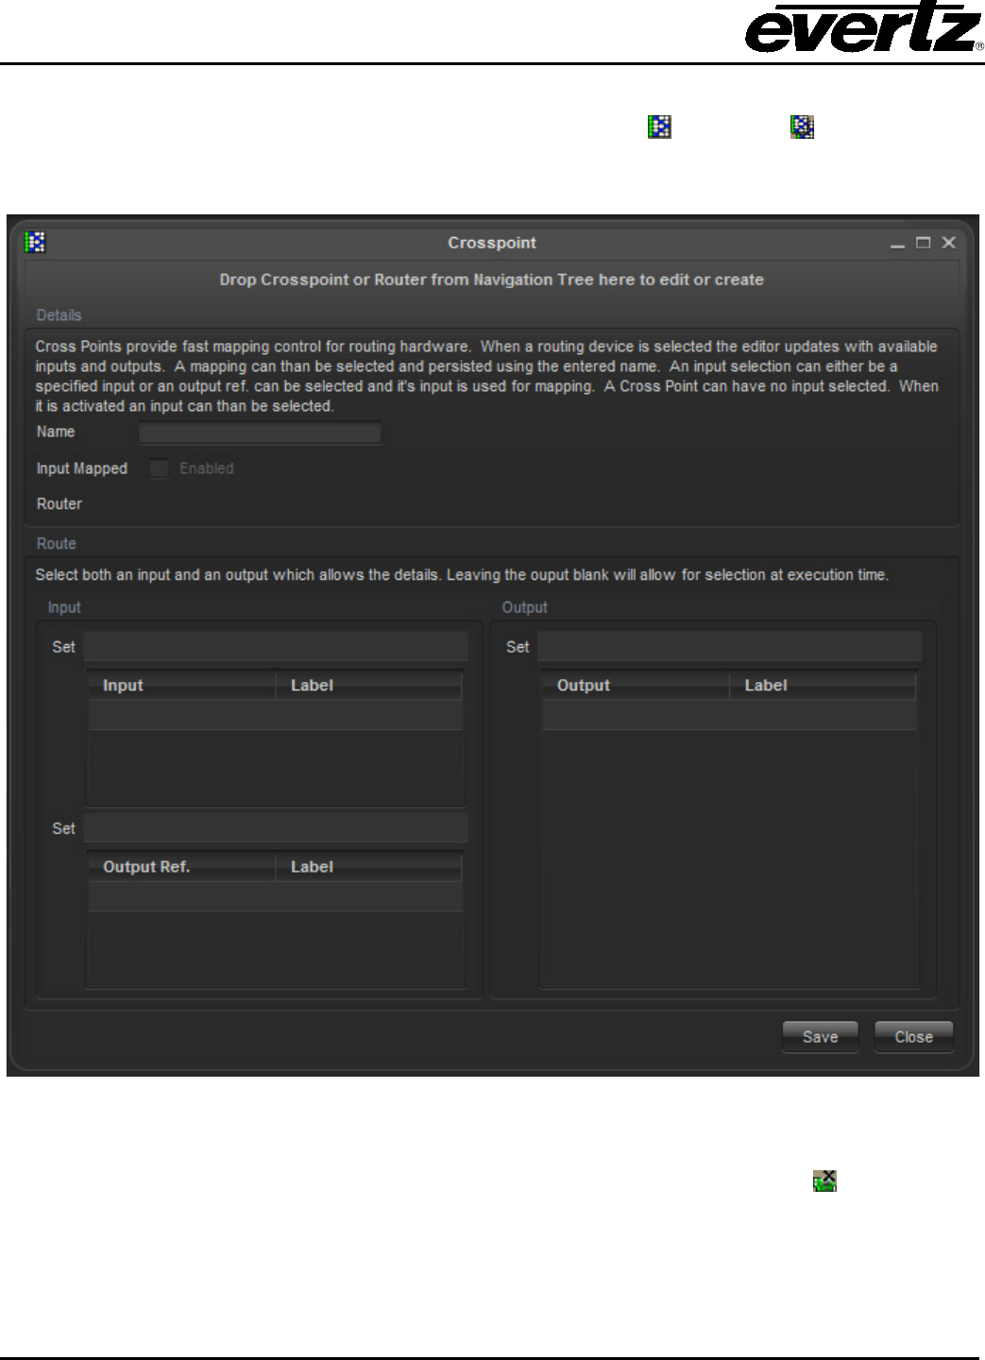The image size is (985, 1360).
Task: Minimize the Crosspoint window
Action: click(897, 244)
